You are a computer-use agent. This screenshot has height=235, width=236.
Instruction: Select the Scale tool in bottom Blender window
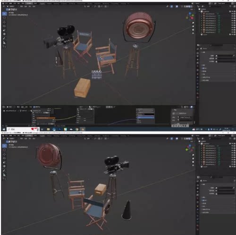coord(4,162)
